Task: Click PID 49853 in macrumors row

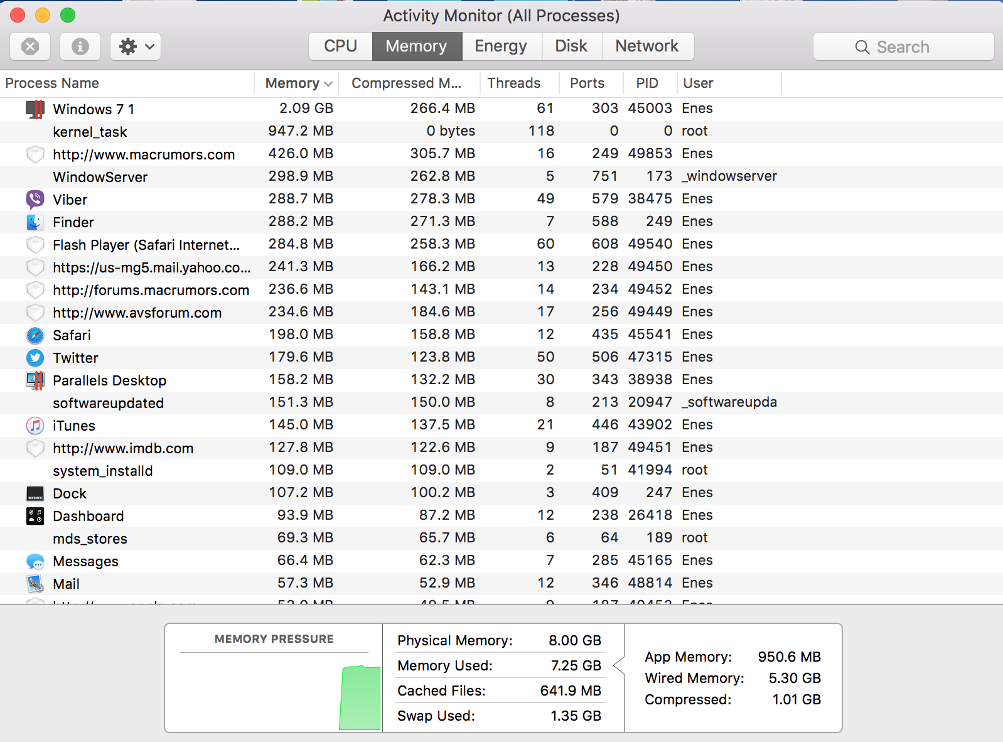Action: pyautogui.click(x=650, y=153)
